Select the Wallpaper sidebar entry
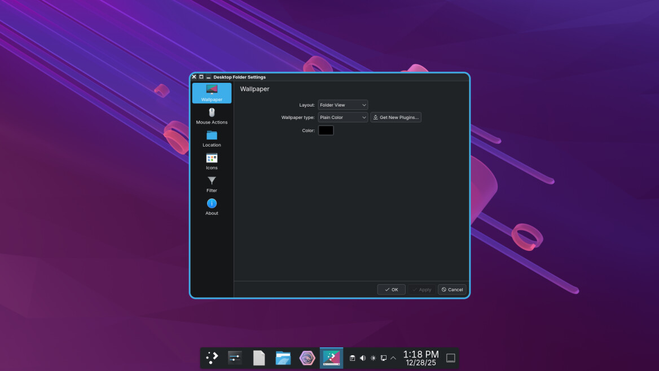 (x=212, y=93)
